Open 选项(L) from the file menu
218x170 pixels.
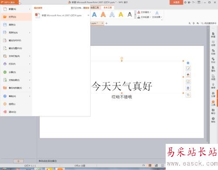coord(16,104)
